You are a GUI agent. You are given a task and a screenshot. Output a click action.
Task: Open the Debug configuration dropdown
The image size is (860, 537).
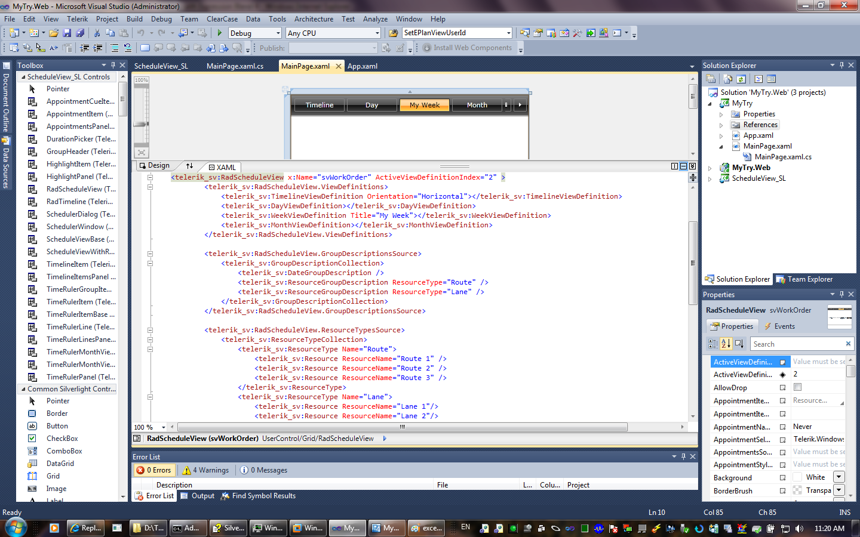click(x=278, y=33)
